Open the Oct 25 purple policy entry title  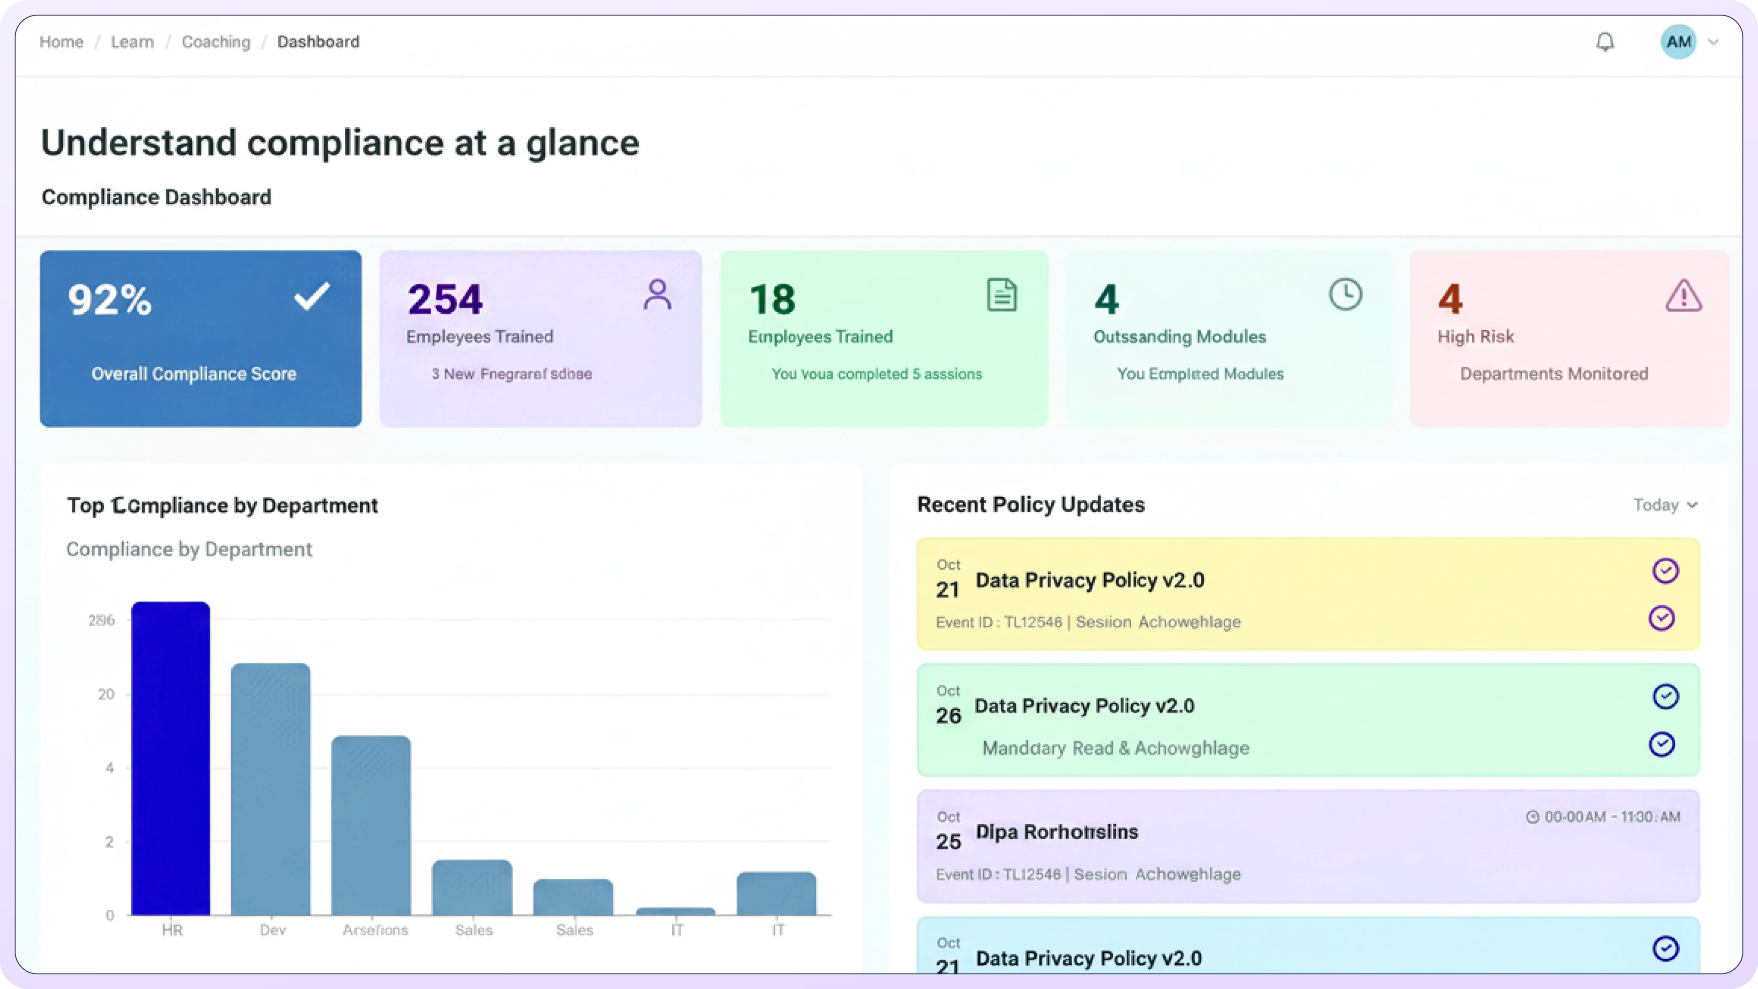coord(1057,832)
